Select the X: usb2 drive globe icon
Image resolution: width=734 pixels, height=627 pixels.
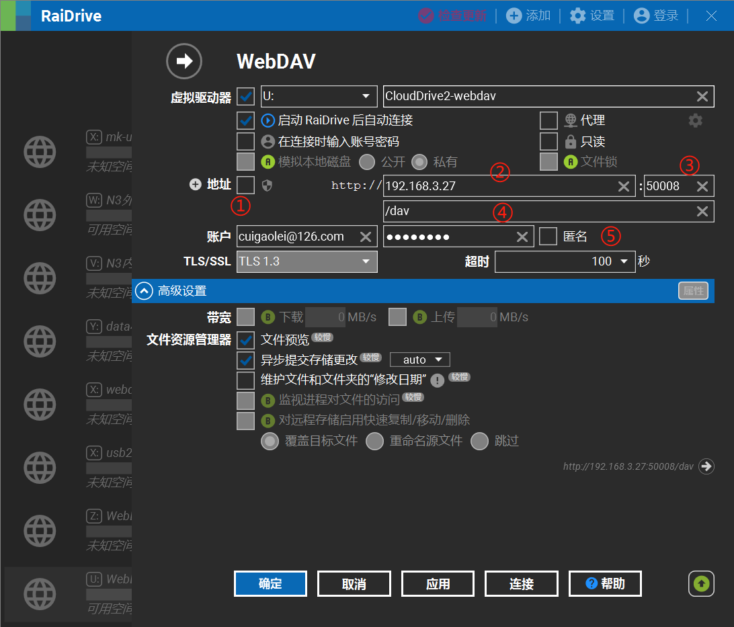[x=40, y=468]
